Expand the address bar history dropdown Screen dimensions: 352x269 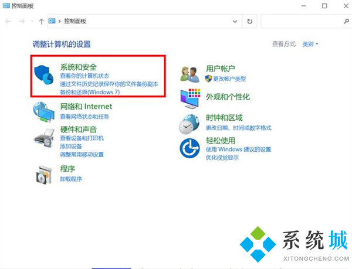click(235, 22)
